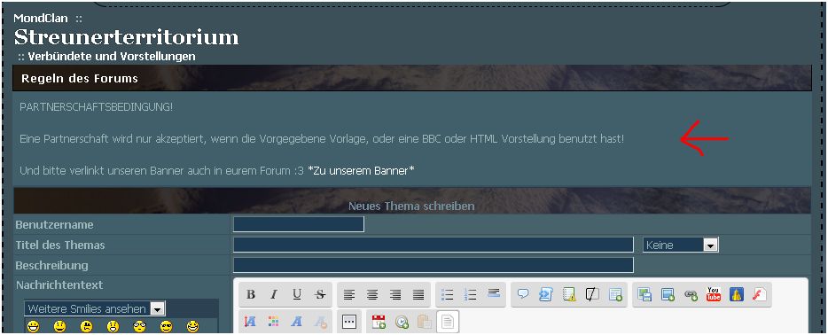The width and height of the screenshot is (828, 335).
Task: Toggle bold text formatting
Action: [x=251, y=295]
